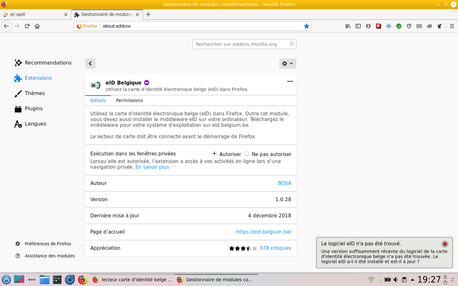
Task: Open the Thèmes section
Action: pos(30,93)
